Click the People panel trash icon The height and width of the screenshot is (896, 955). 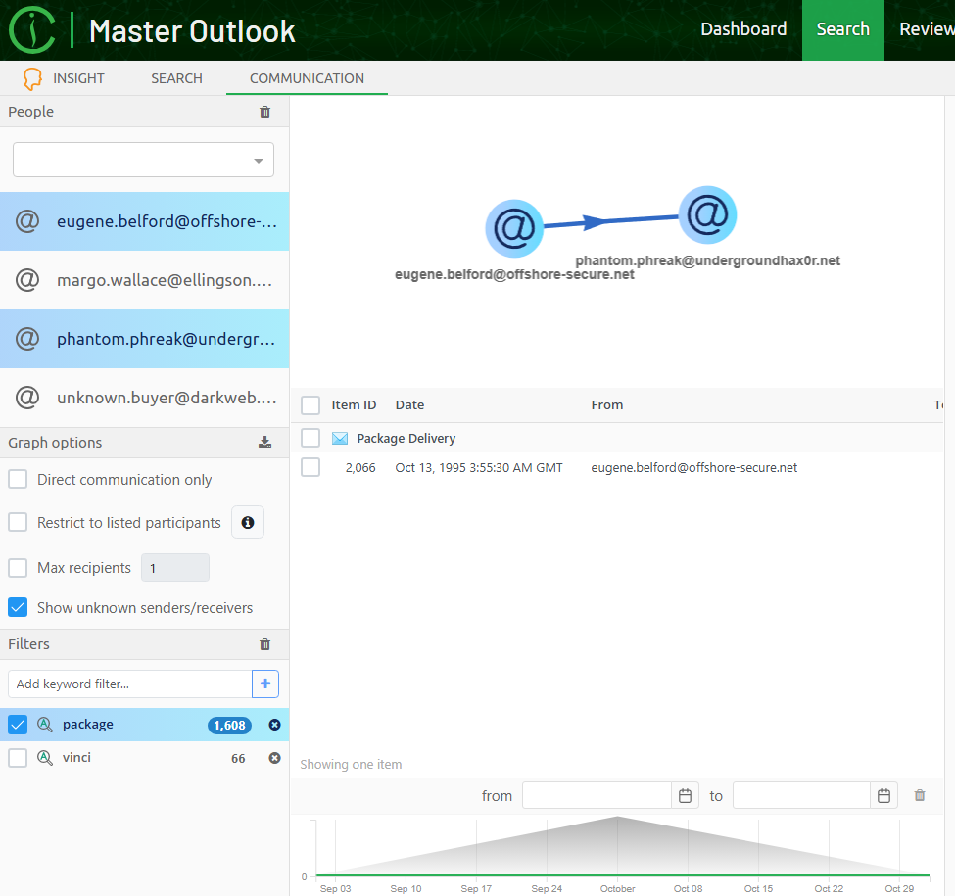pos(264,112)
